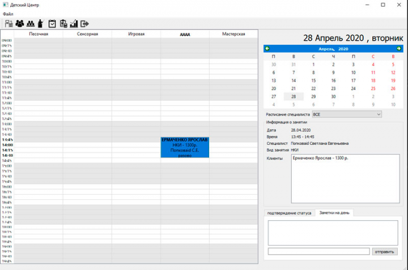408x270 pixels.
Task: Select April 1 in the calendar
Action: [x=313, y=65]
